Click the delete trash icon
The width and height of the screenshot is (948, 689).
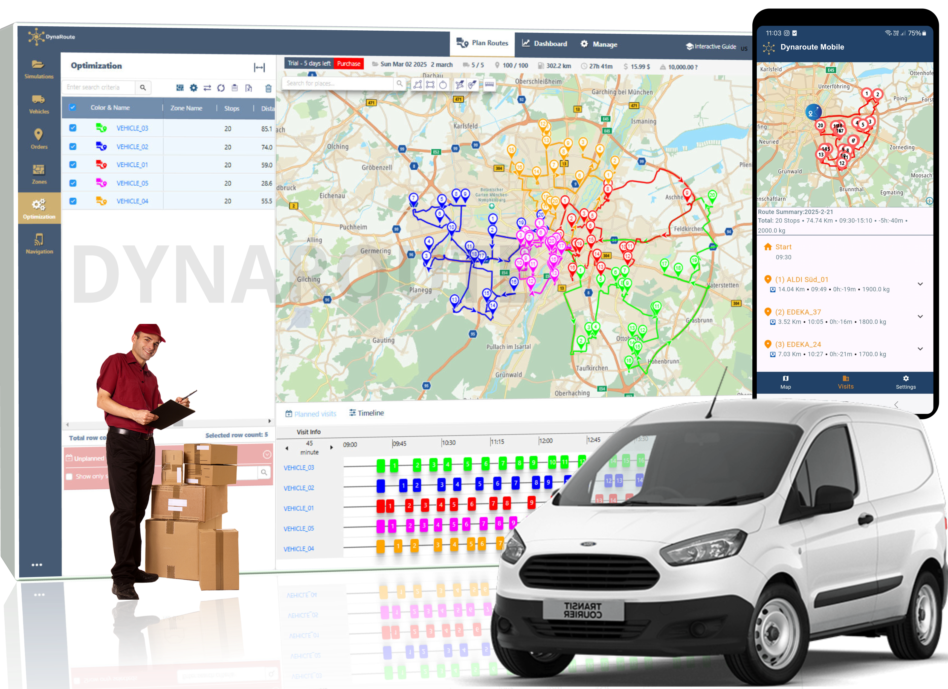pyautogui.click(x=268, y=88)
